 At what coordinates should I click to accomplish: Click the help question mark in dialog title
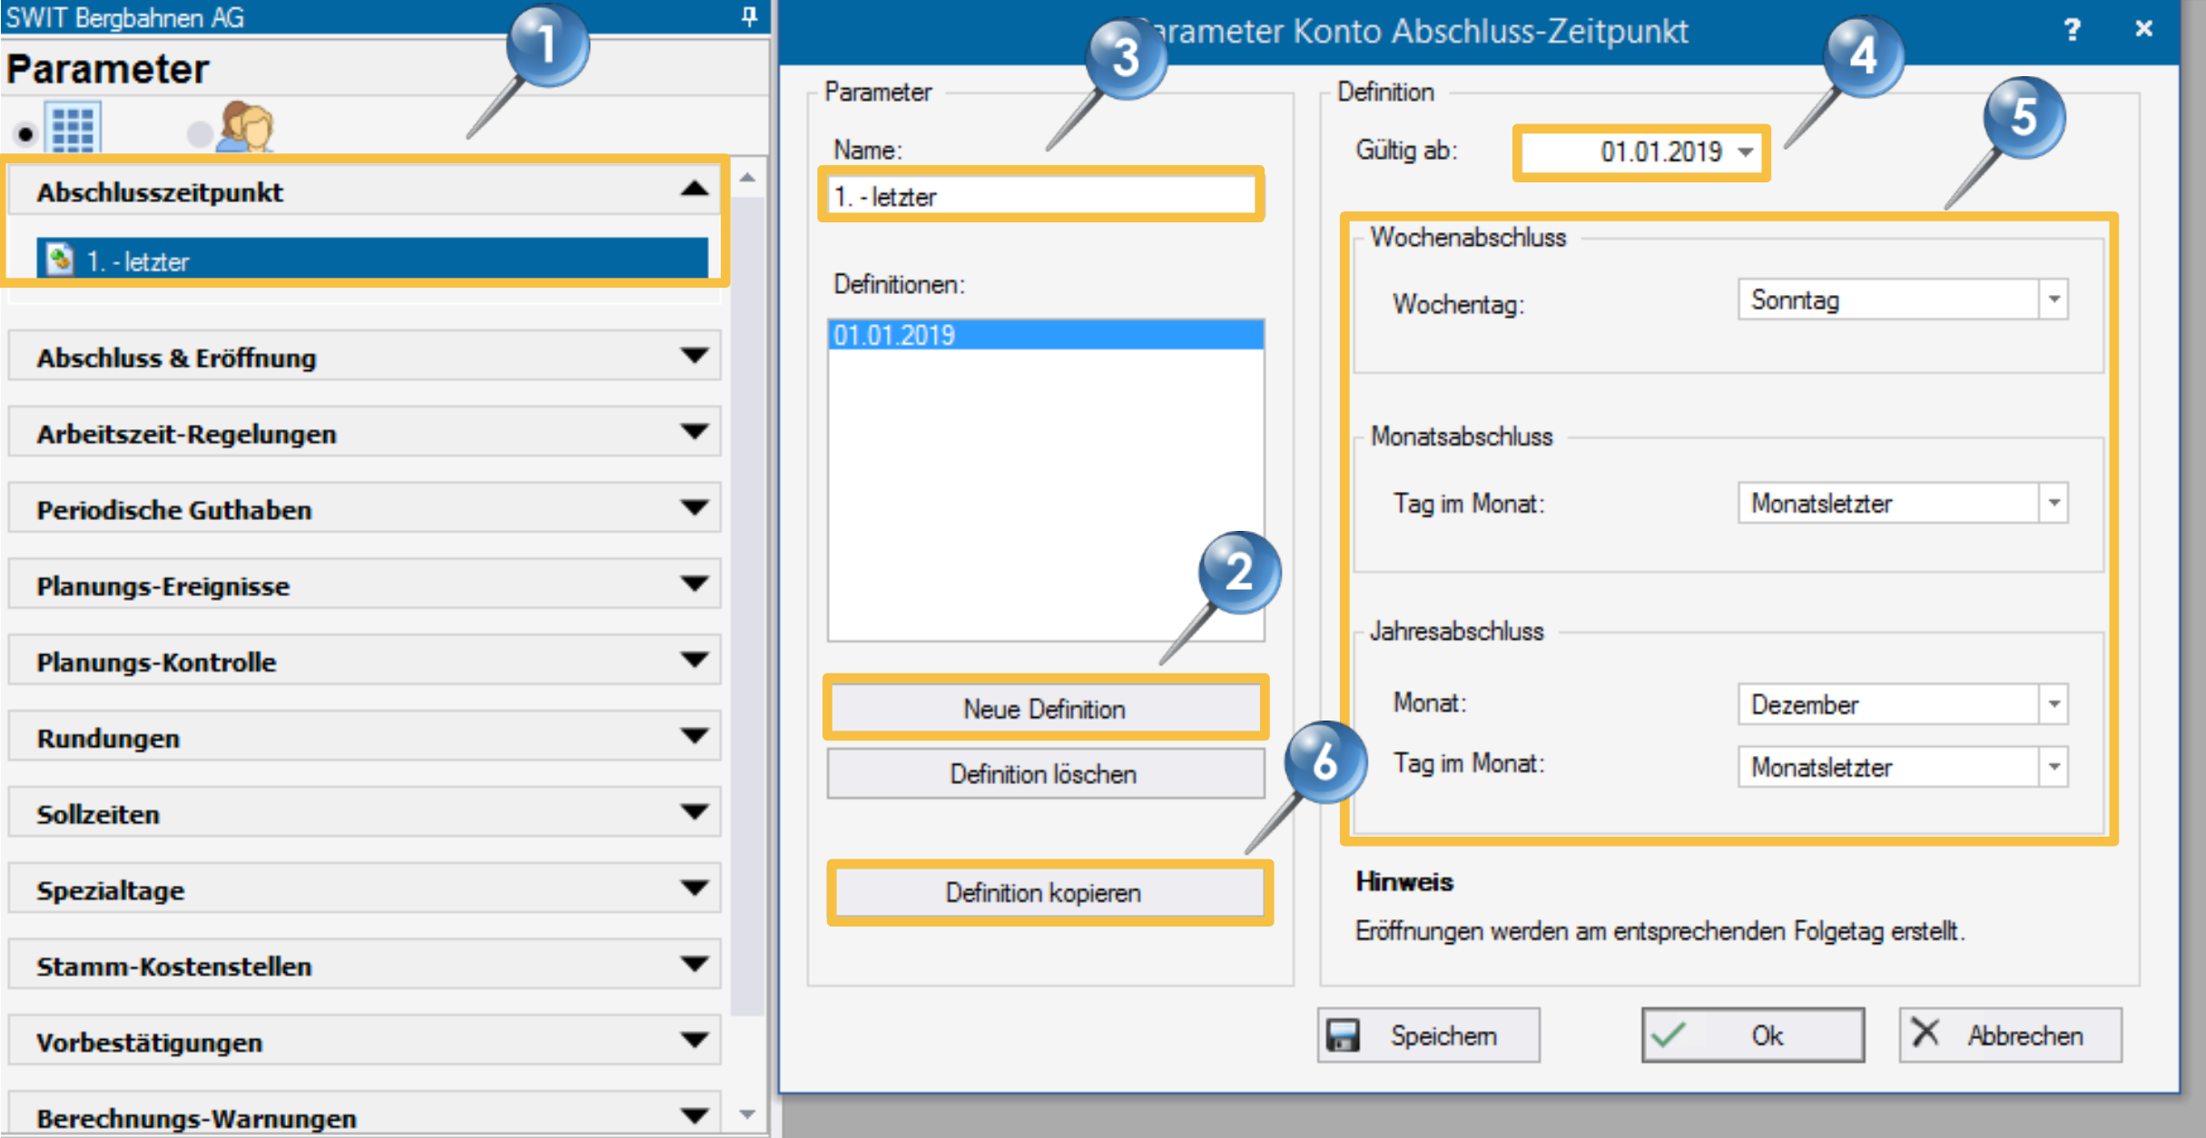pyautogui.click(x=2072, y=30)
